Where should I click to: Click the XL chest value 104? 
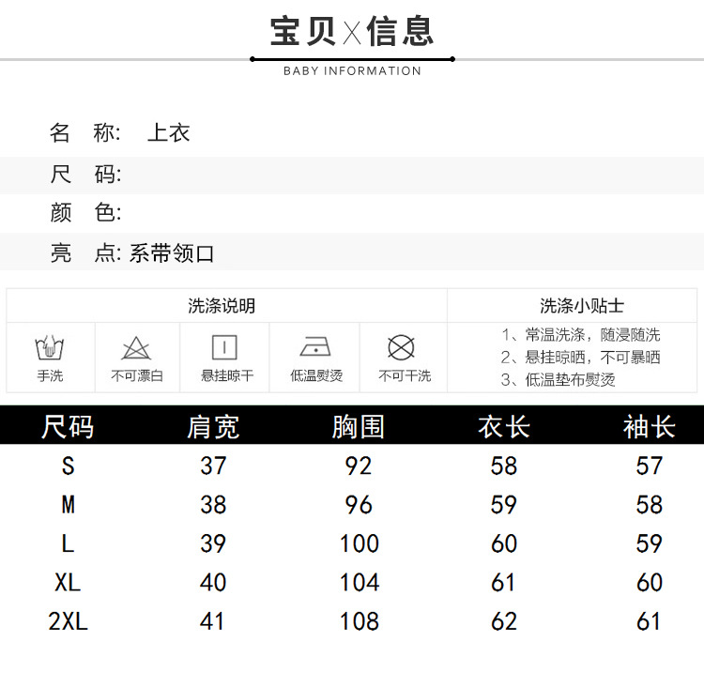click(x=359, y=583)
